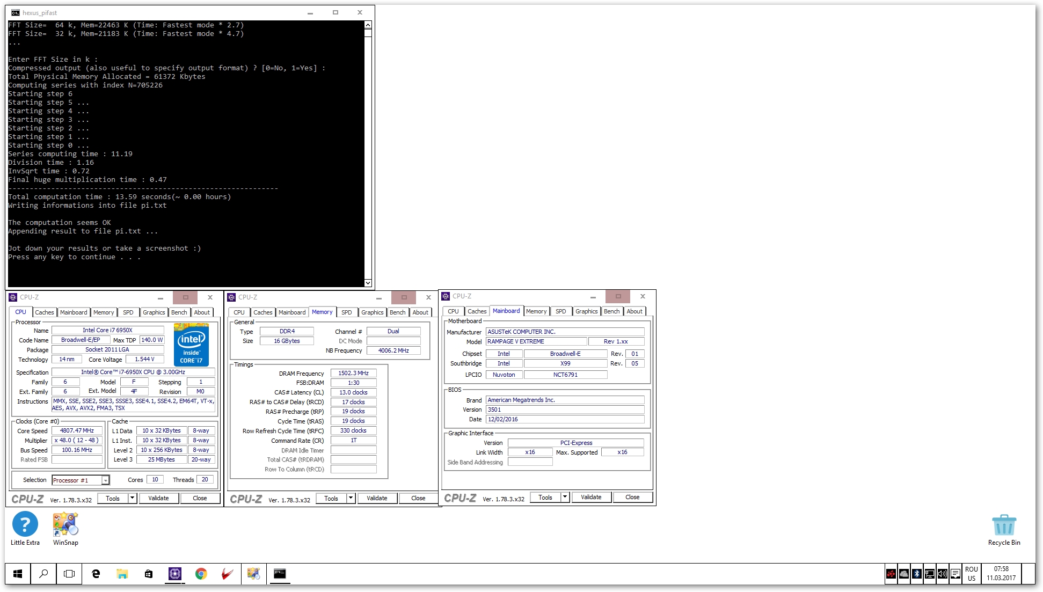Open the taskbar clock showing 07:58
This screenshot has width=1043, height=592.
tap(1001, 574)
